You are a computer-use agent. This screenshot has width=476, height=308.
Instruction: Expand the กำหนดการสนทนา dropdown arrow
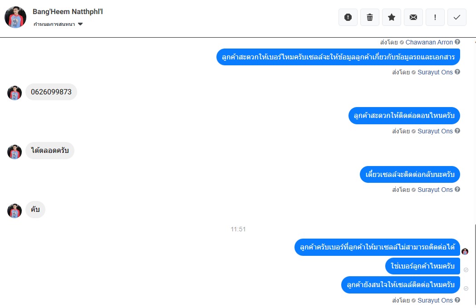click(x=80, y=24)
